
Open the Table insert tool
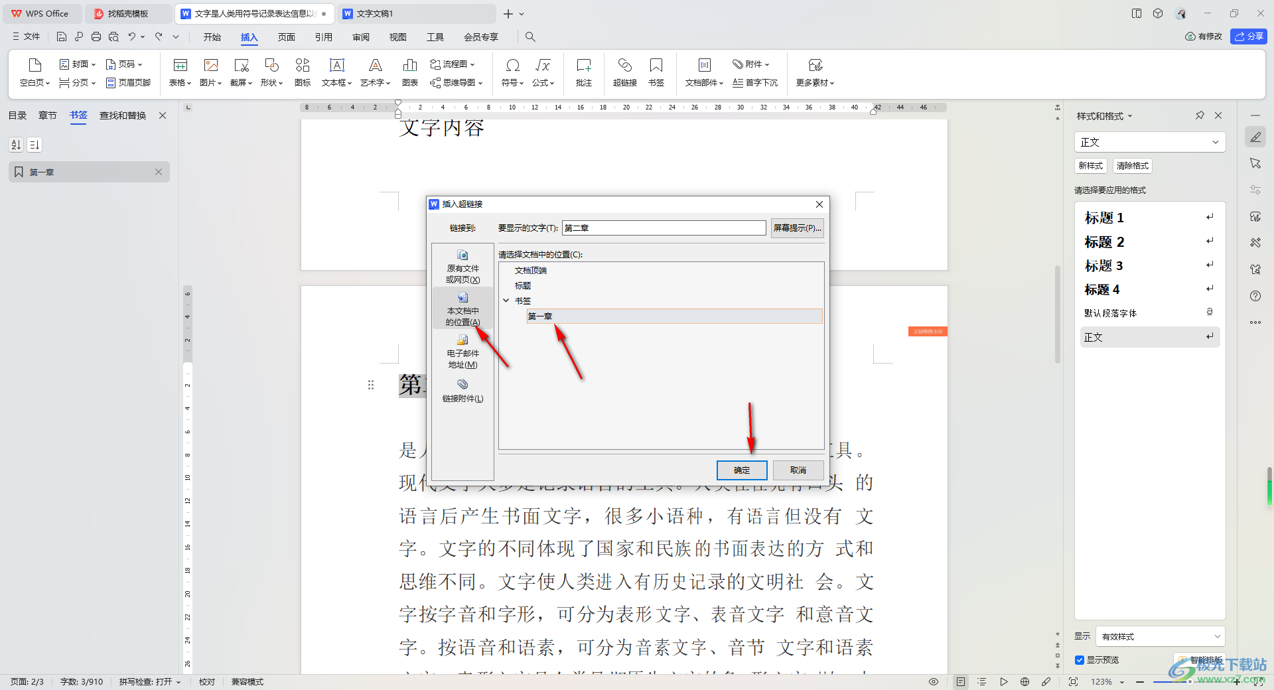[x=180, y=72]
